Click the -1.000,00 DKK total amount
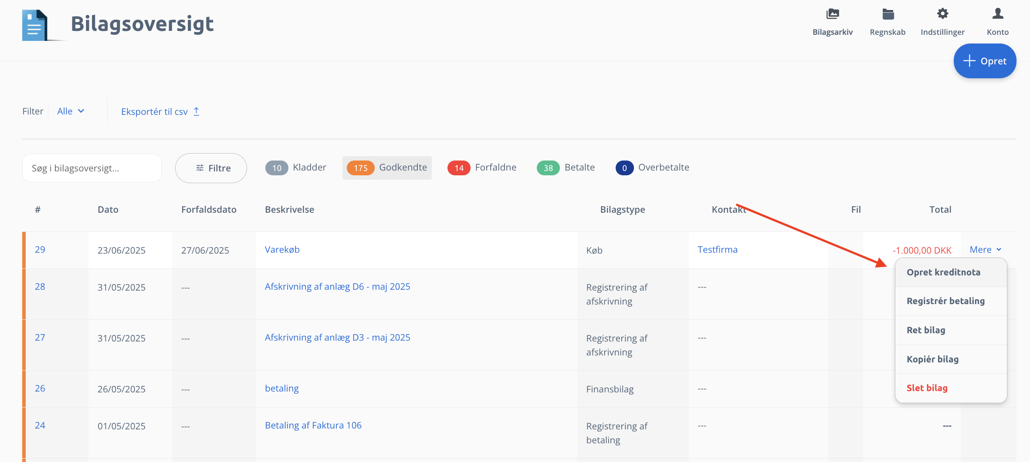The width and height of the screenshot is (1030, 462). point(922,251)
